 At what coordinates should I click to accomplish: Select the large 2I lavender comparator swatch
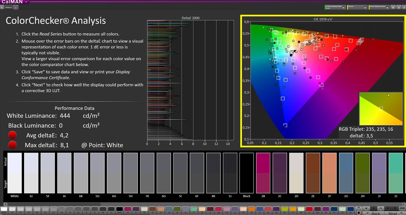[x=379, y=173]
